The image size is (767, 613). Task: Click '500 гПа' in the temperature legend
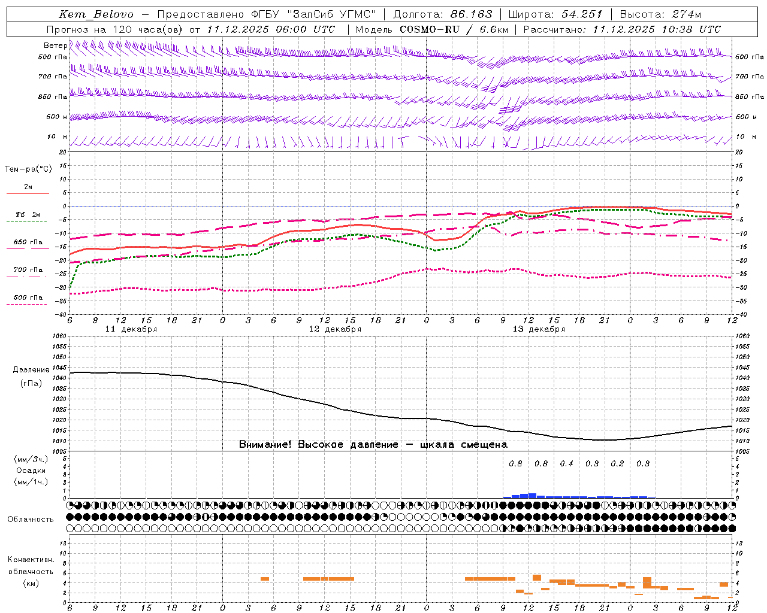[28, 298]
